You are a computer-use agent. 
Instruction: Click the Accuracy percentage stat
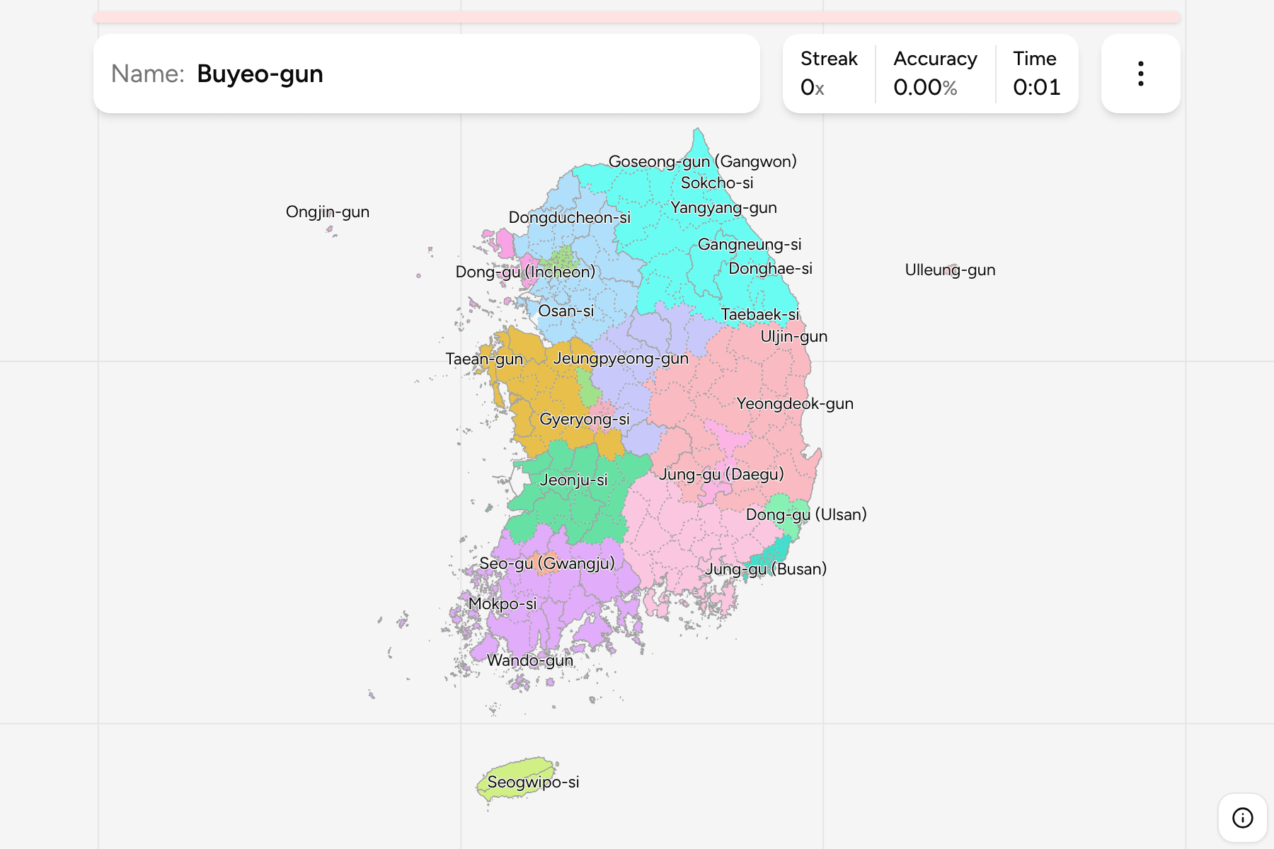(x=935, y=74)
